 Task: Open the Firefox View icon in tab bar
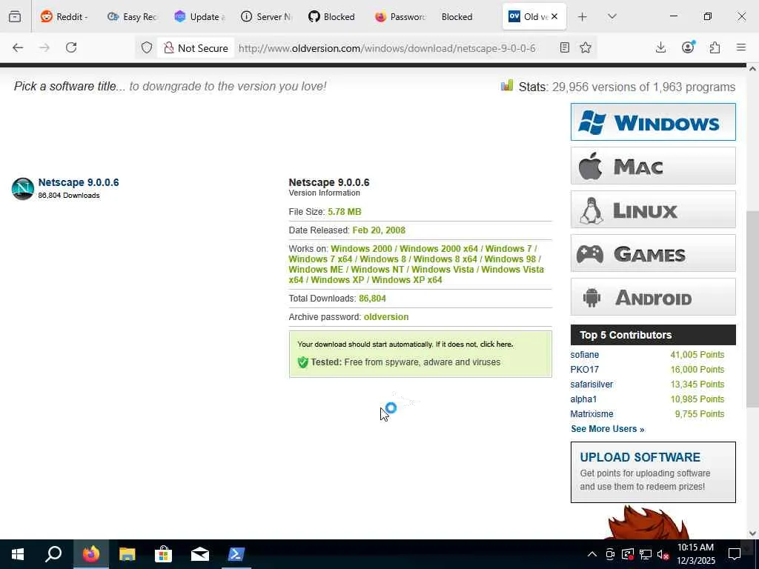(15, 16)
